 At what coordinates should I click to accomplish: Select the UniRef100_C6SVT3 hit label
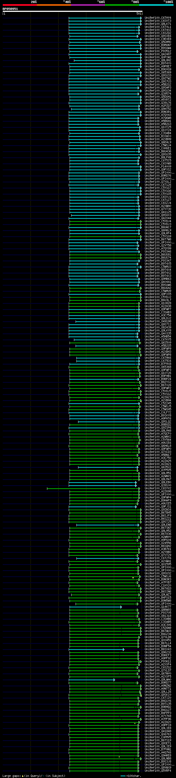pos(158,21)
